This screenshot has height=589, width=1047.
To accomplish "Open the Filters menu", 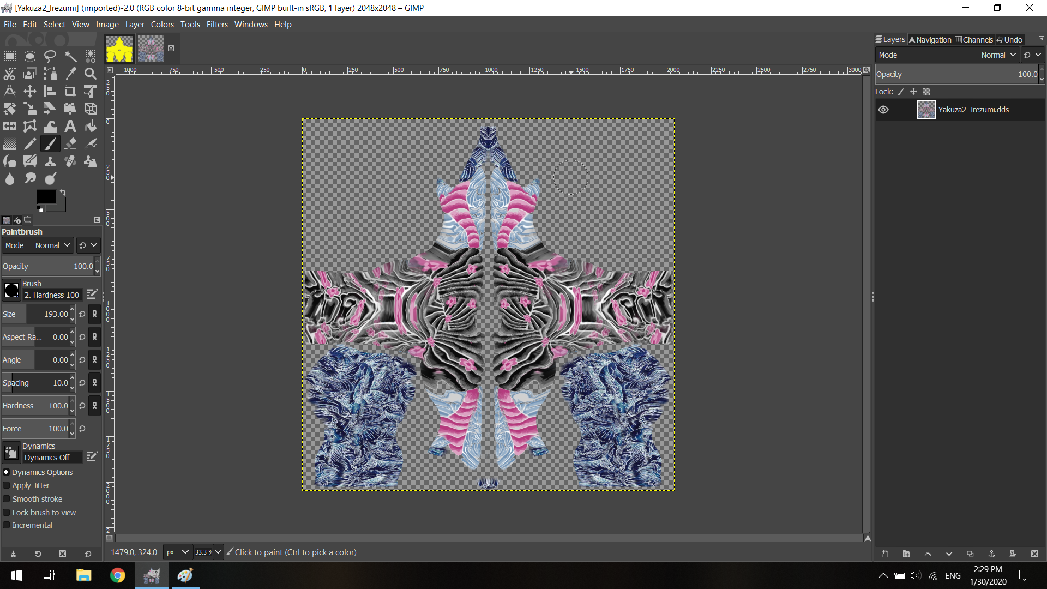I will (x=217, y=25).
